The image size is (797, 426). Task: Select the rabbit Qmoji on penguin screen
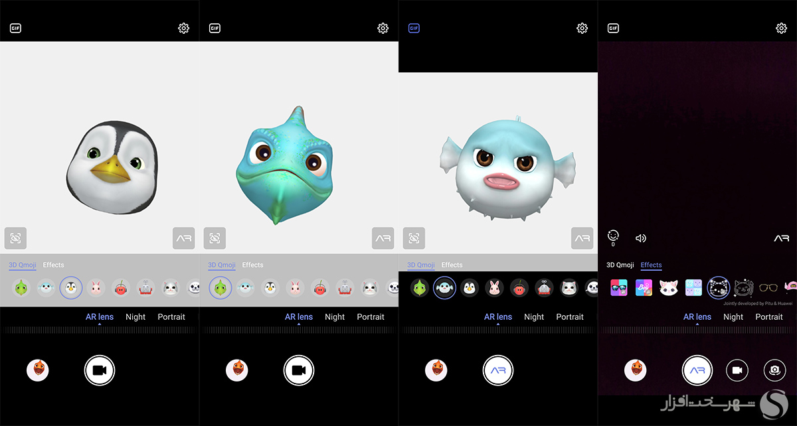click(96, 288)
